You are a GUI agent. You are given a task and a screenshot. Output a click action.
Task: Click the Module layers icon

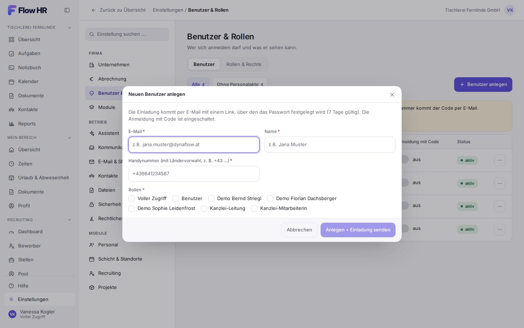[x=92, y=108]
